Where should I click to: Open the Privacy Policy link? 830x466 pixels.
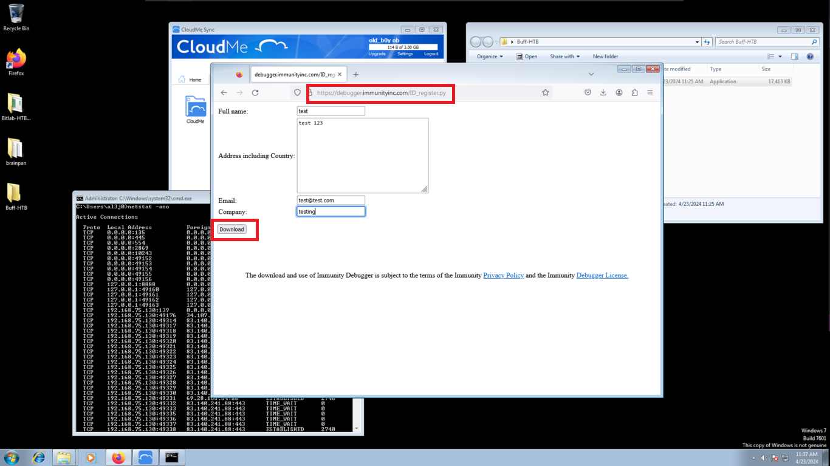point(503,275)
